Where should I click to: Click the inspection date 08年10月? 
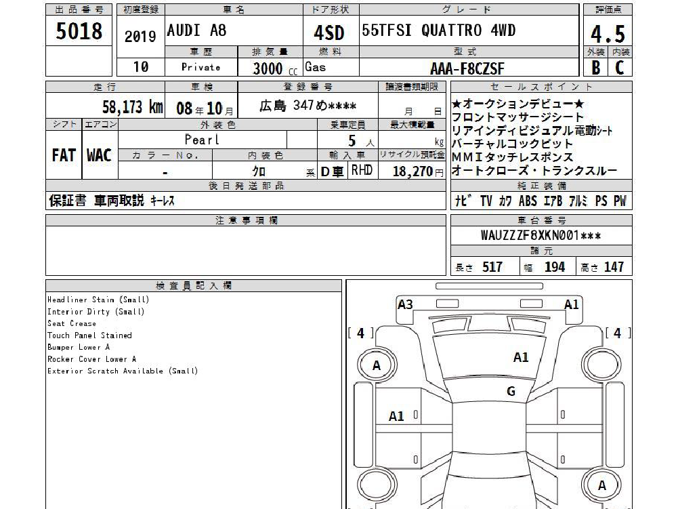click(205, 108)
